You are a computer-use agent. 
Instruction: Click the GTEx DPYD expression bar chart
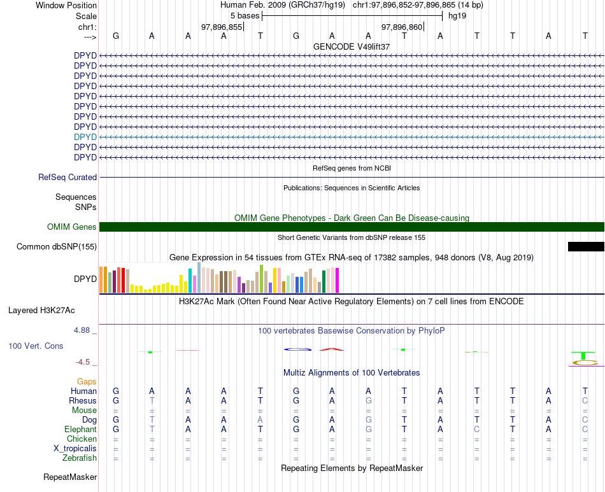[x=219, y=278]
